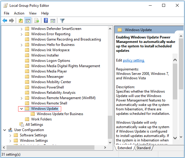Click the Windows Update folder icon in tree

(27, 109)
